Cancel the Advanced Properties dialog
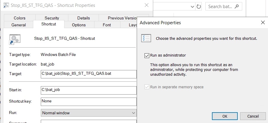 click(253, 116)
